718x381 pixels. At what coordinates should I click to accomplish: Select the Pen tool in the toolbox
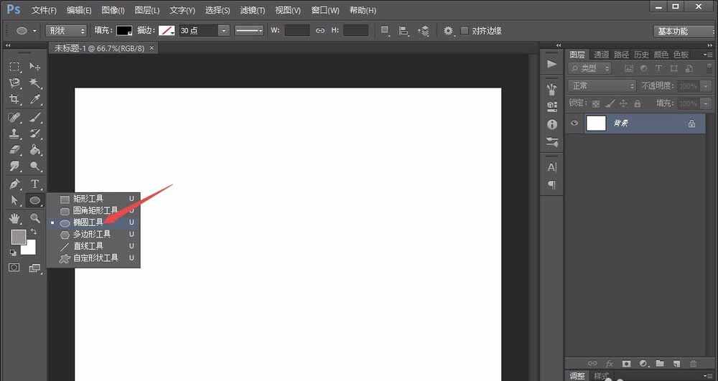tap(14, 184)
